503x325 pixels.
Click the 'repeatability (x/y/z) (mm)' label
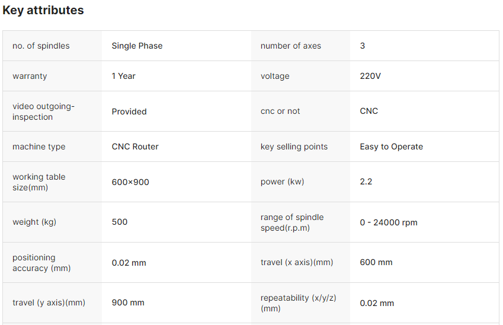click(298, 303)
